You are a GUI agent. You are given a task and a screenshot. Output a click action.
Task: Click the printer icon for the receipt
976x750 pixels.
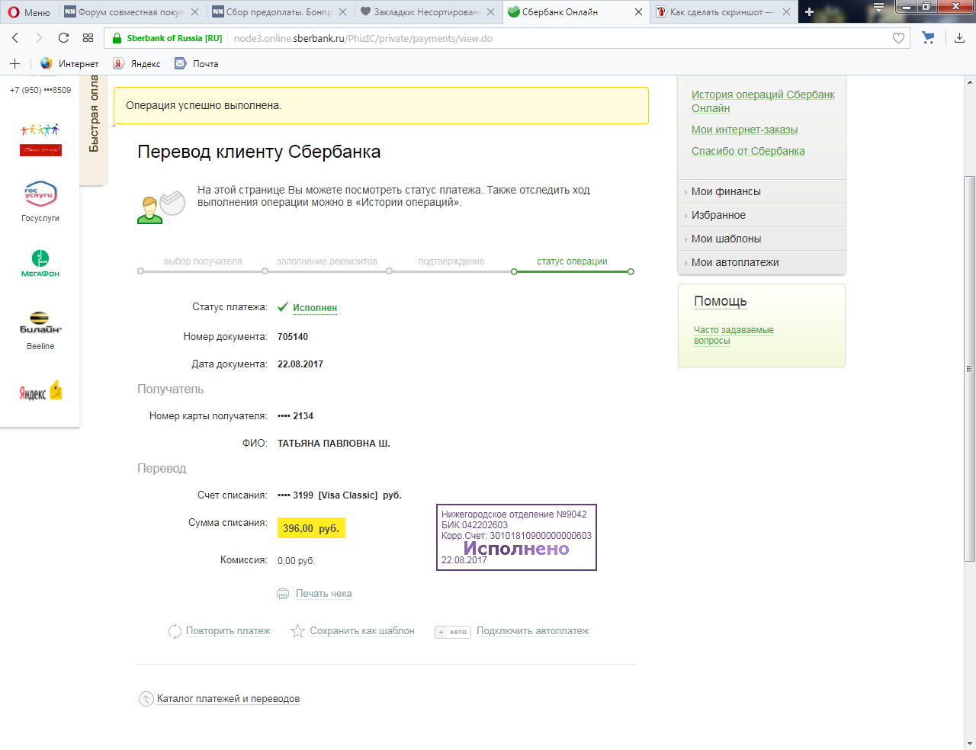tap(283, 594)
